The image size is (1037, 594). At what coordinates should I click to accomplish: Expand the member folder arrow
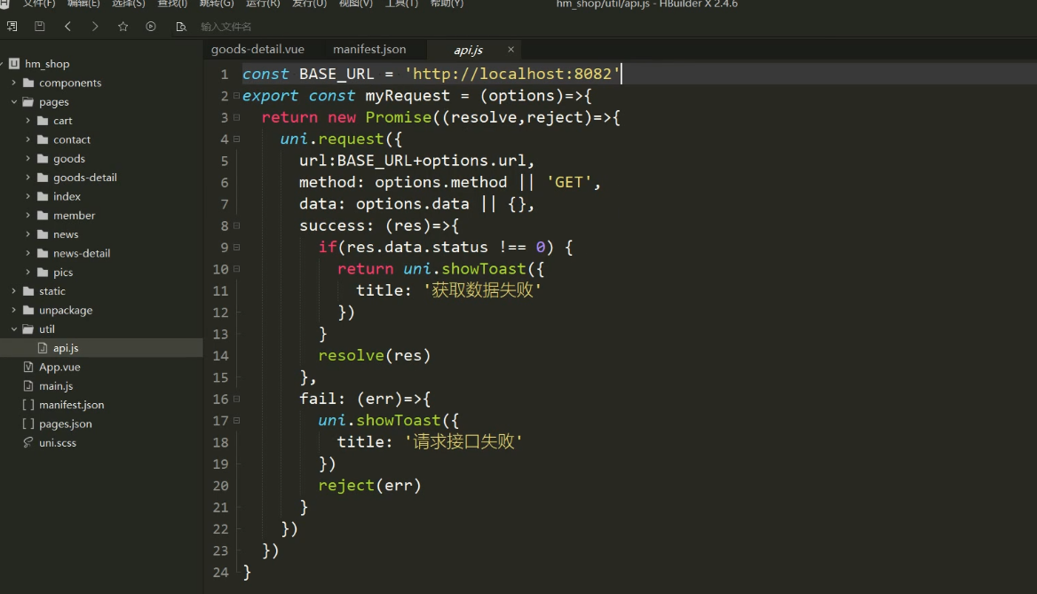(x=28, y=216)
